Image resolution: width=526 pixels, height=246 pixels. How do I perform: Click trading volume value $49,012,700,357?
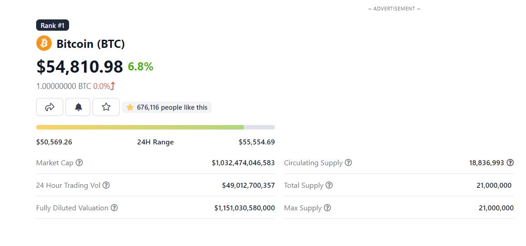pyautogui.click(x=248, y=185)
